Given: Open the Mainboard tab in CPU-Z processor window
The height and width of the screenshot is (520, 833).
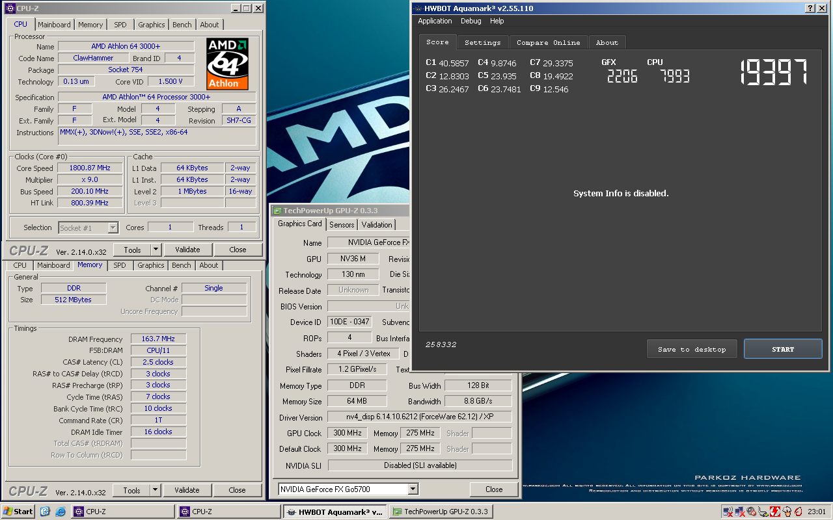Looking at the screenshot, I should point(54,25).
